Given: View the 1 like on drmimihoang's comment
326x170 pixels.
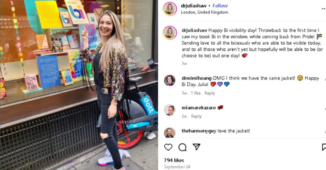Looking at the screenshot, I should pos(196,93).
